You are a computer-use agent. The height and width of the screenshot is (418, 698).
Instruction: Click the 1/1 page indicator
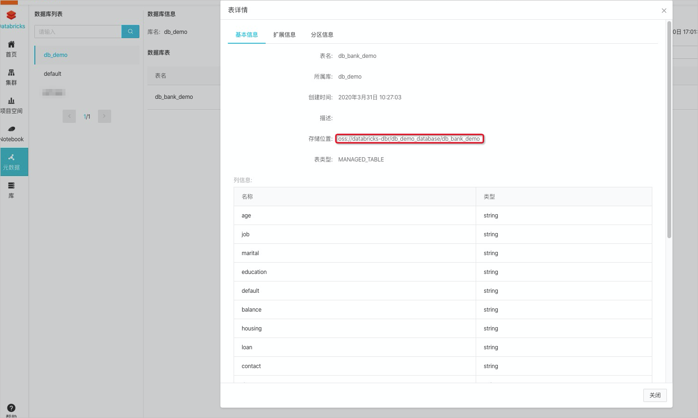[87, 116]
